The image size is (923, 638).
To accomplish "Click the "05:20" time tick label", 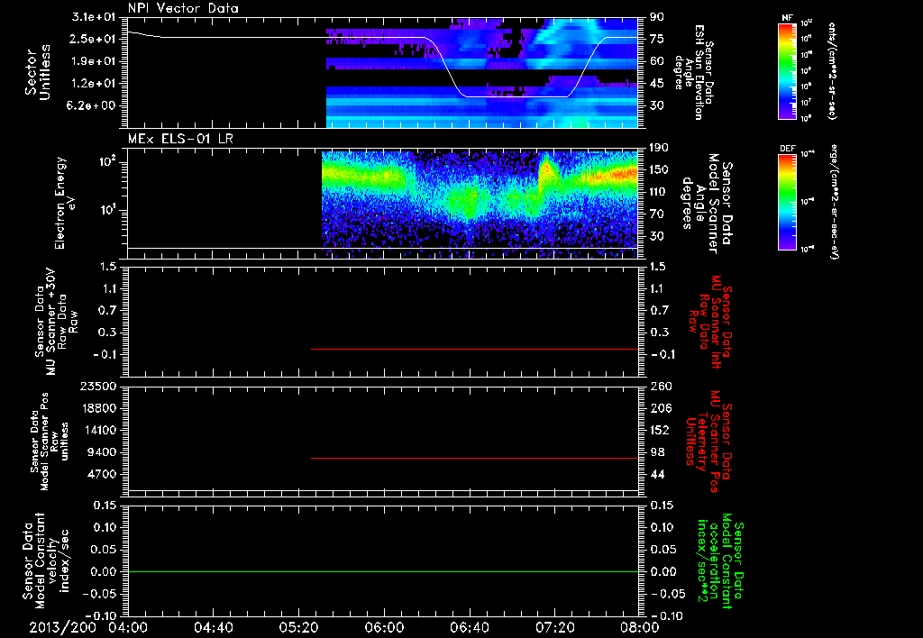I will tap(299, 627).
